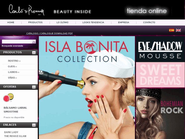Open the PRODUCTOS top menu item

coord(35,22)
